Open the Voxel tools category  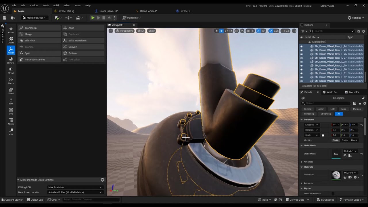tap(11, 91)
